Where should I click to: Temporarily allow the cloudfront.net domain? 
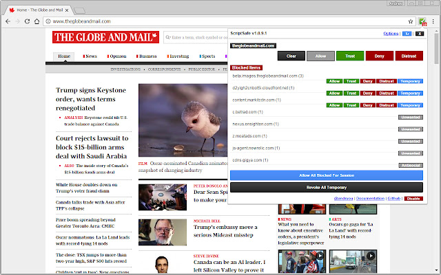point(411,93)
